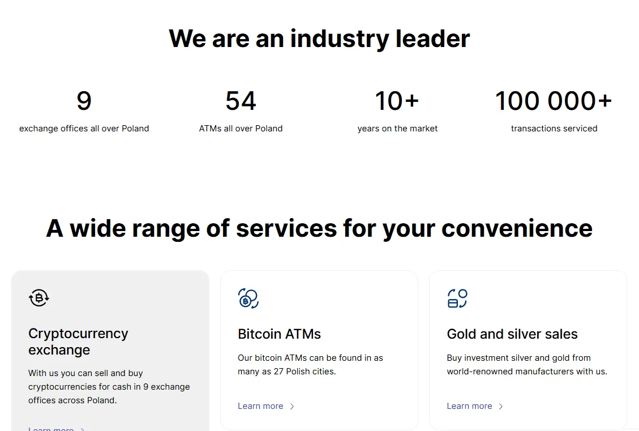This screenshot has height=431, width=639.
Task: Click the description about investment silver and gold
Action: coord(527,365)
